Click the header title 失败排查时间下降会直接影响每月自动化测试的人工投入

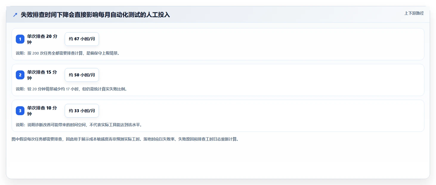(x=95, y=15)
